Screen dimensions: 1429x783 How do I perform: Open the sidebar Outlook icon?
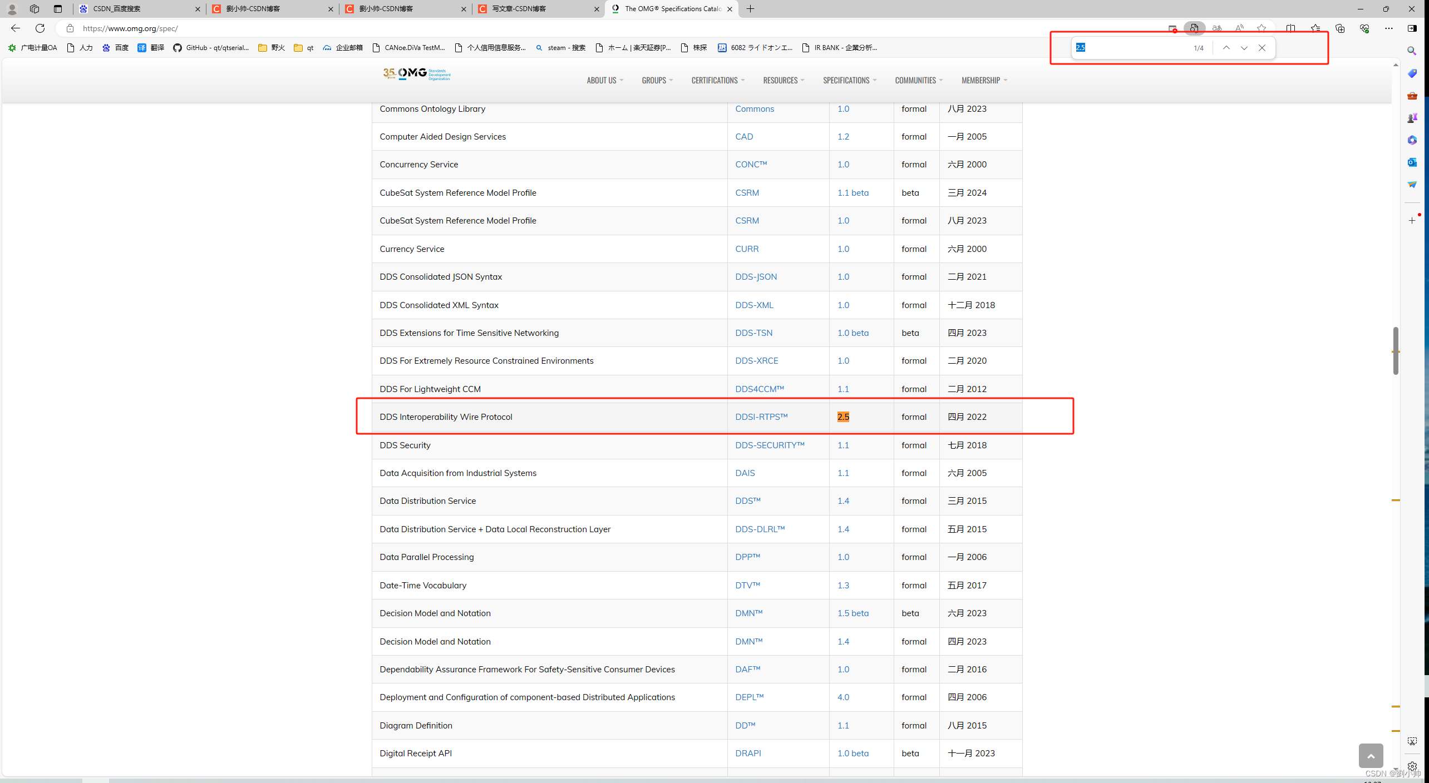click(1412, 162)
